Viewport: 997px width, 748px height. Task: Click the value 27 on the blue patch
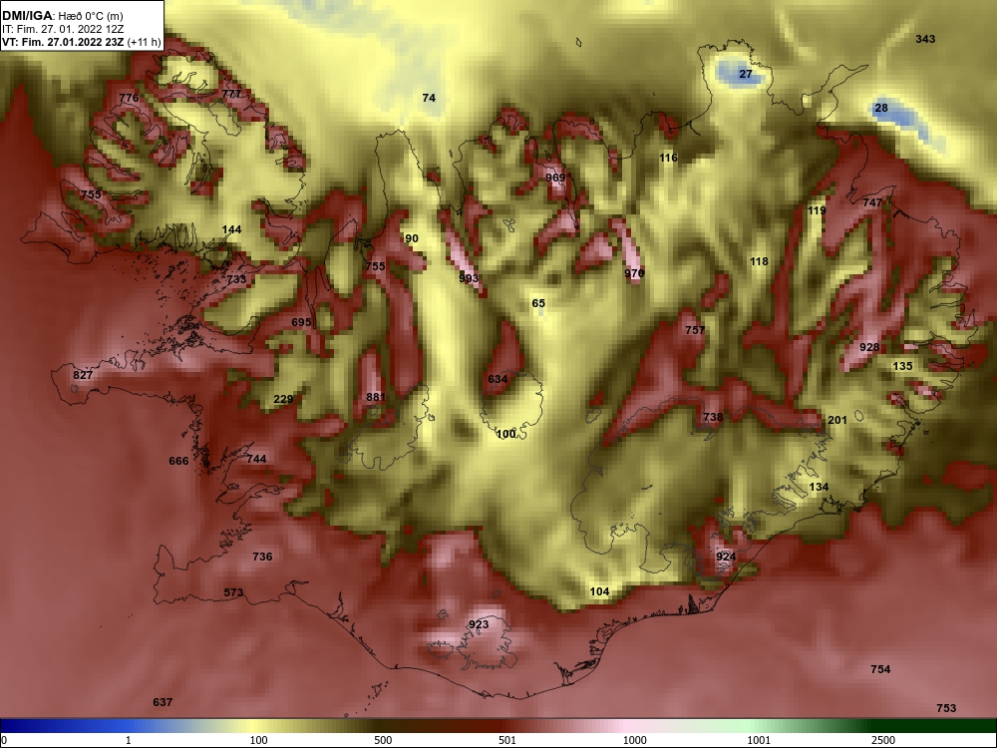point(746,74)
